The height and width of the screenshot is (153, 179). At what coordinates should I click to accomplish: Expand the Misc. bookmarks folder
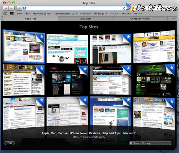point(114,14)
